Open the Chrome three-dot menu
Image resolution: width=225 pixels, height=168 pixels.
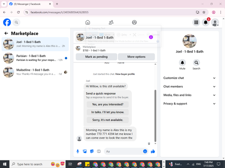(x=220, y=12)
